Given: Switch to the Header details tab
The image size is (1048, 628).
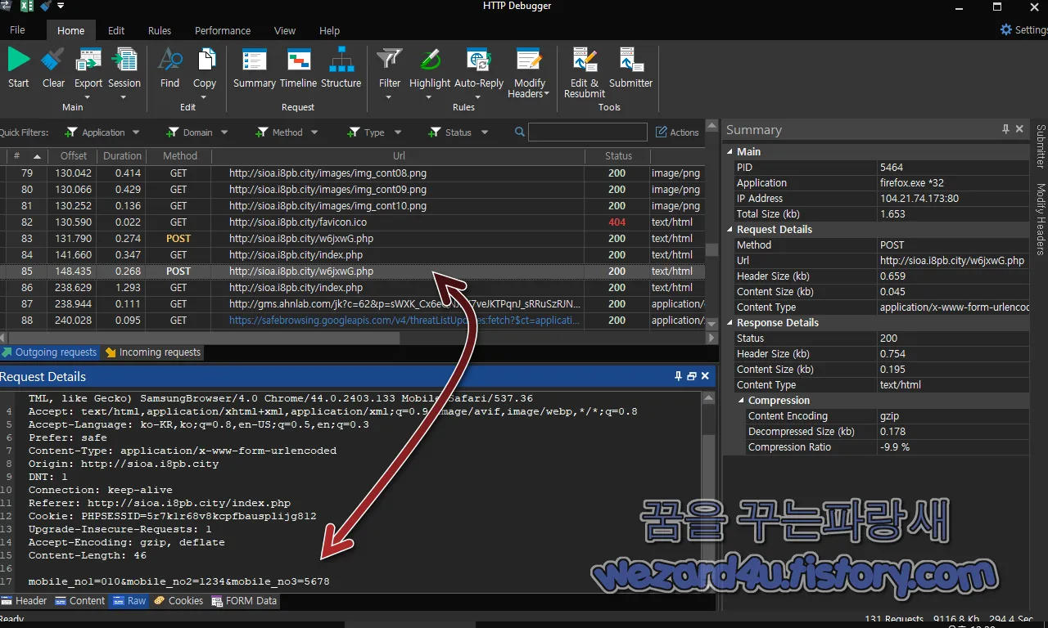Looking at the screenshot, I should pos(25,600).
